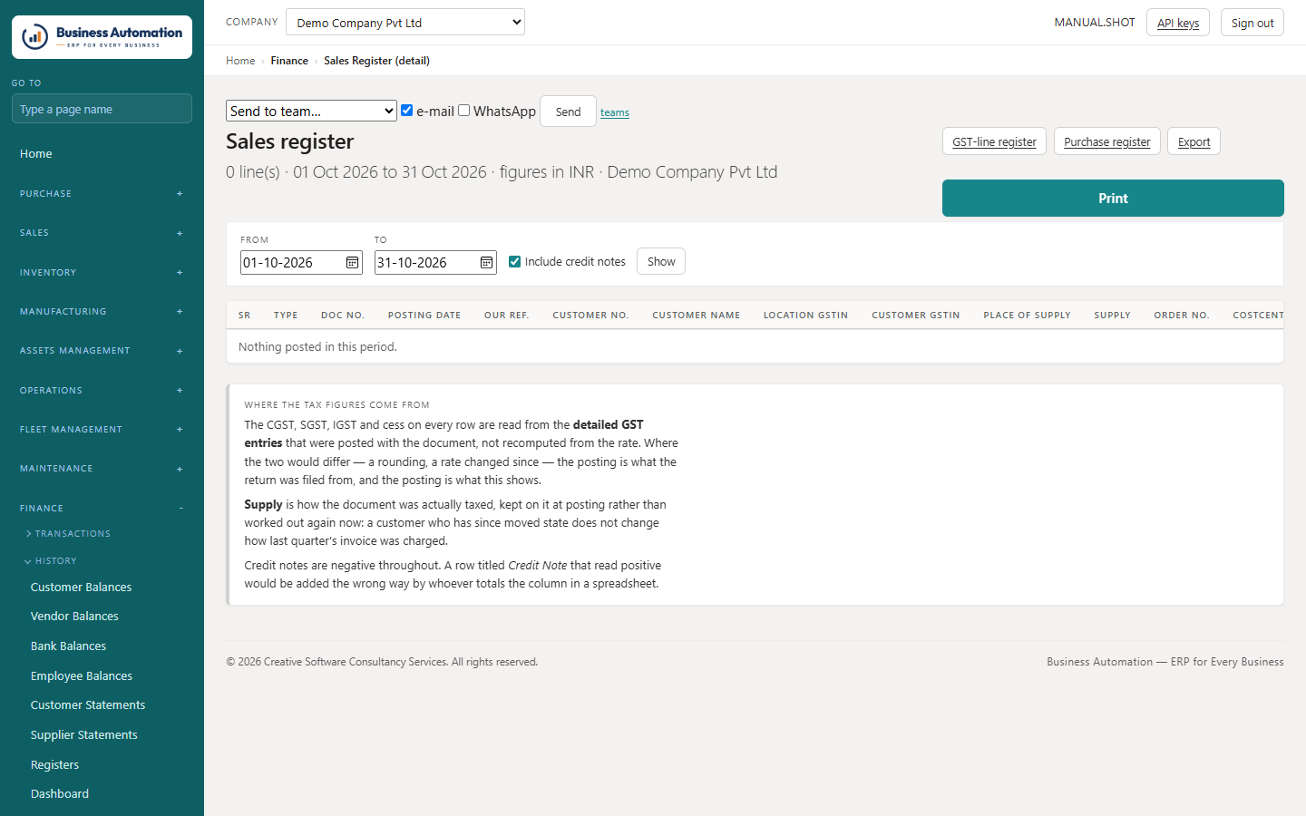Expand the Sales sidebar section
The height and width of the screenshot is (816, 1306).
[x=102, y=233]
